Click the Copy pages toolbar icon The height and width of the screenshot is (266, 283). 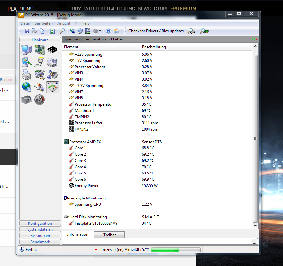tap(42, 31)
